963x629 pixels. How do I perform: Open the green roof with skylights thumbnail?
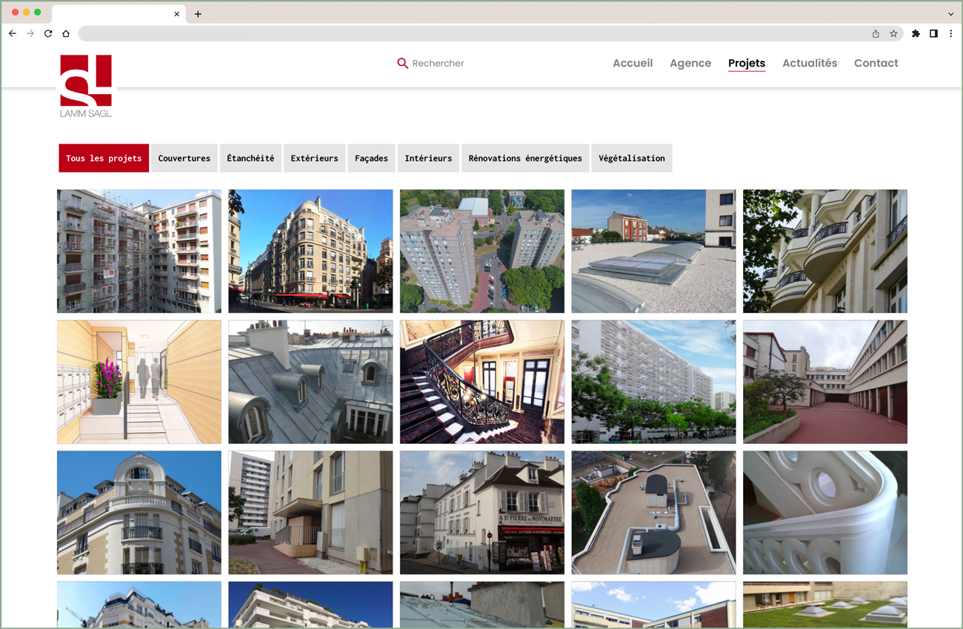point(825,604)
